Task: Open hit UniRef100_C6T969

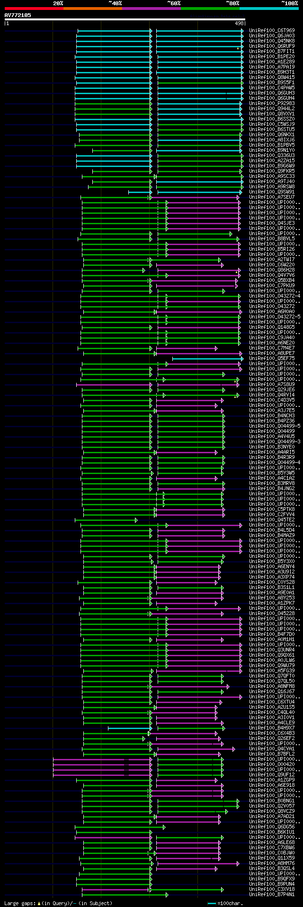Action: tap(272, 30)
